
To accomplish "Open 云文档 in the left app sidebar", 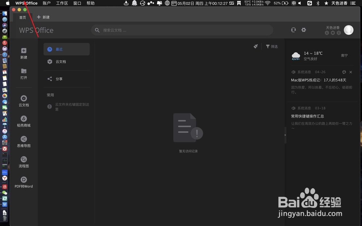I will (24, 101).
